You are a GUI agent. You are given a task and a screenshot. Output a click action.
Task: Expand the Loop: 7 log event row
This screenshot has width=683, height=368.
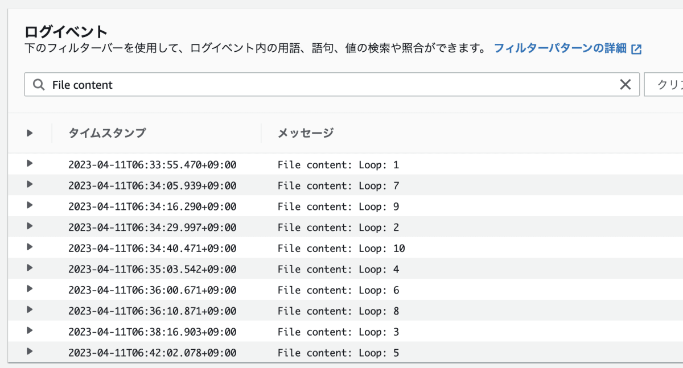pyautogui.click(x=30, y=184)
